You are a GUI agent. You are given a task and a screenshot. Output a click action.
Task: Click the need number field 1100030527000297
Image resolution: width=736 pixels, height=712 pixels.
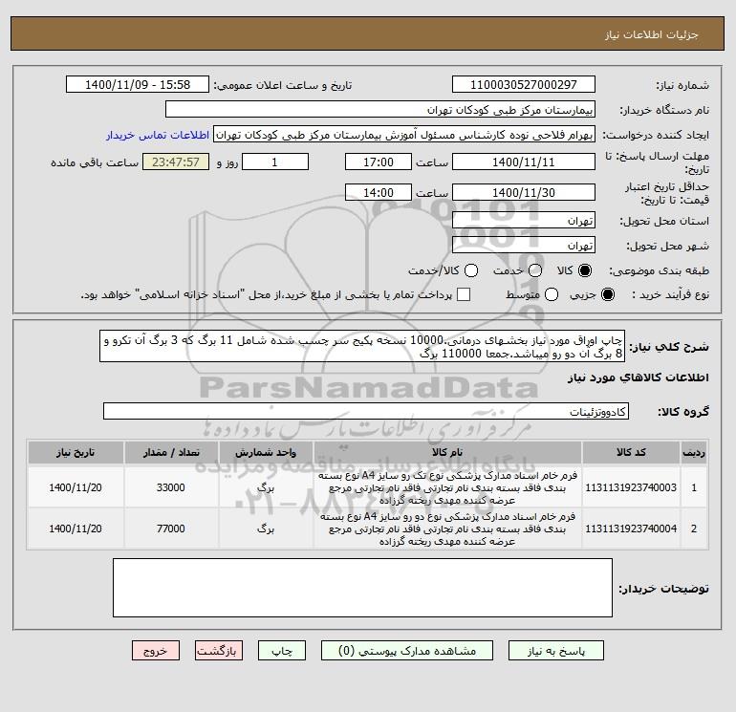(524, 85)
